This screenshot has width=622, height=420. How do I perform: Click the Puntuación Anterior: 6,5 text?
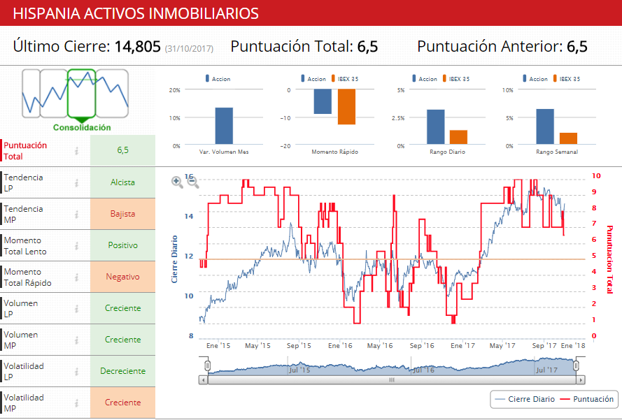click(x=502, y=46)
